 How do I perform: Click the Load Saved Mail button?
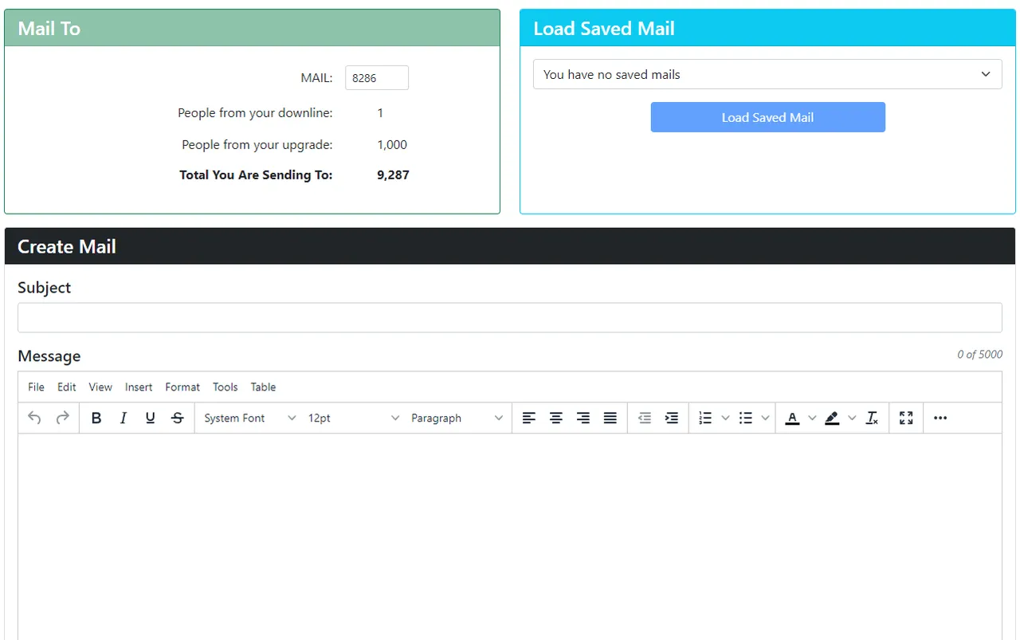[x=767, y=117]
